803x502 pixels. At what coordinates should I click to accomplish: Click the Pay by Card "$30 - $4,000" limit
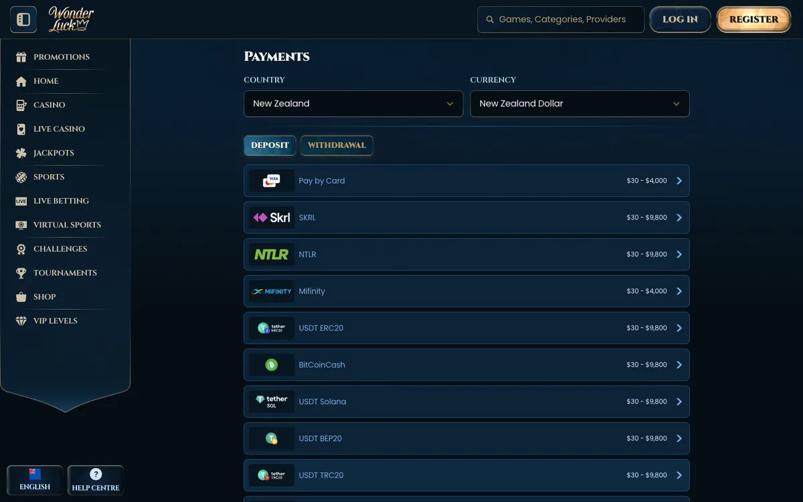point(646,181)
